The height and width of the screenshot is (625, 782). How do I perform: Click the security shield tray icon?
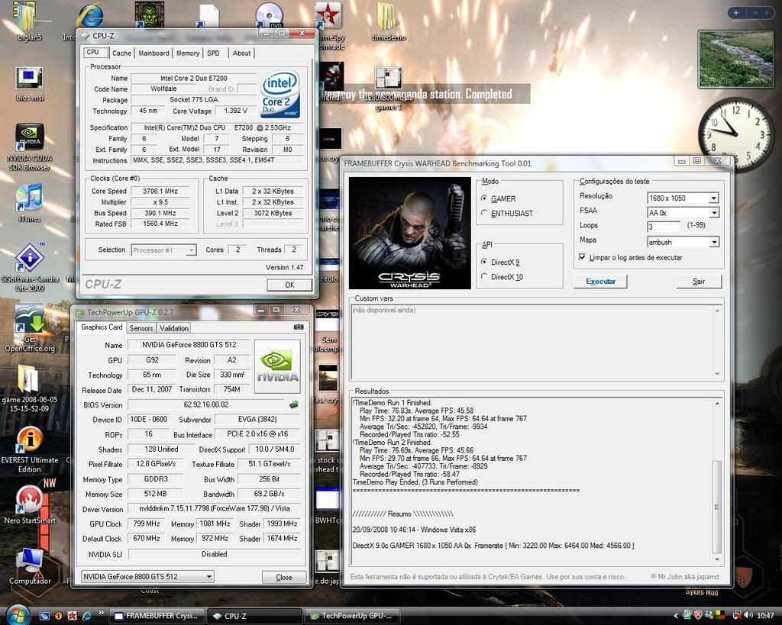pos(699,616)
